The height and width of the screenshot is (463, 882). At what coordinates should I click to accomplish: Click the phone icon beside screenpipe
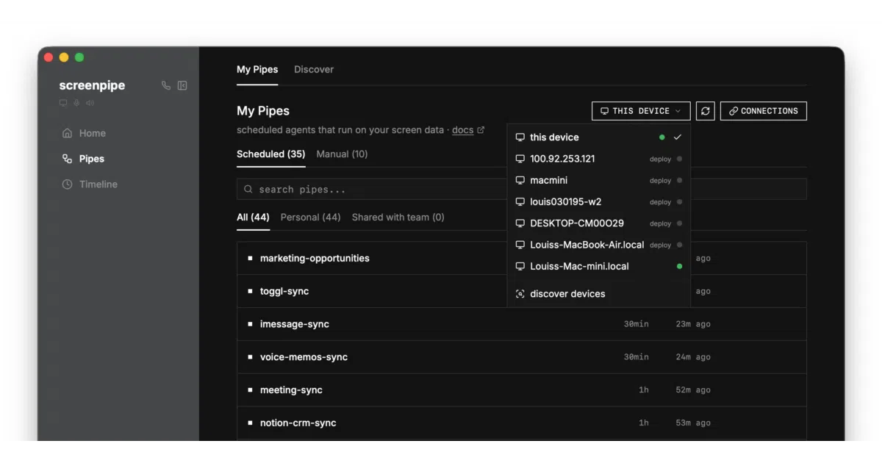click(166, 85)
